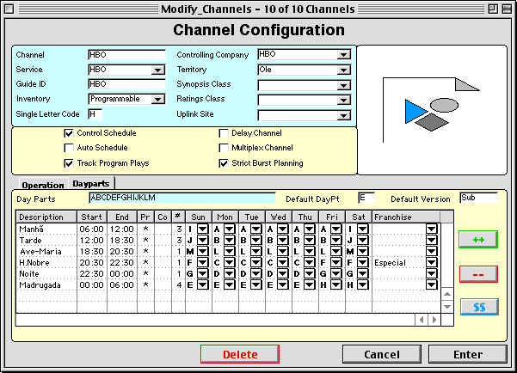
Task: Click dayparts table scroll up arrow
Action: [x=447, y=294]
